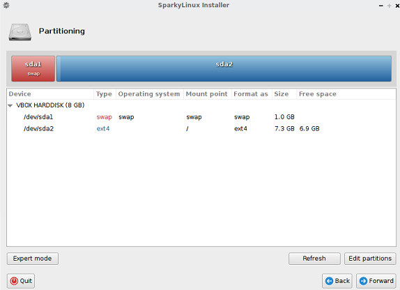400x290 pixels.
Task: Maximize the installer window with plus icon
Action: pos(389,6)
